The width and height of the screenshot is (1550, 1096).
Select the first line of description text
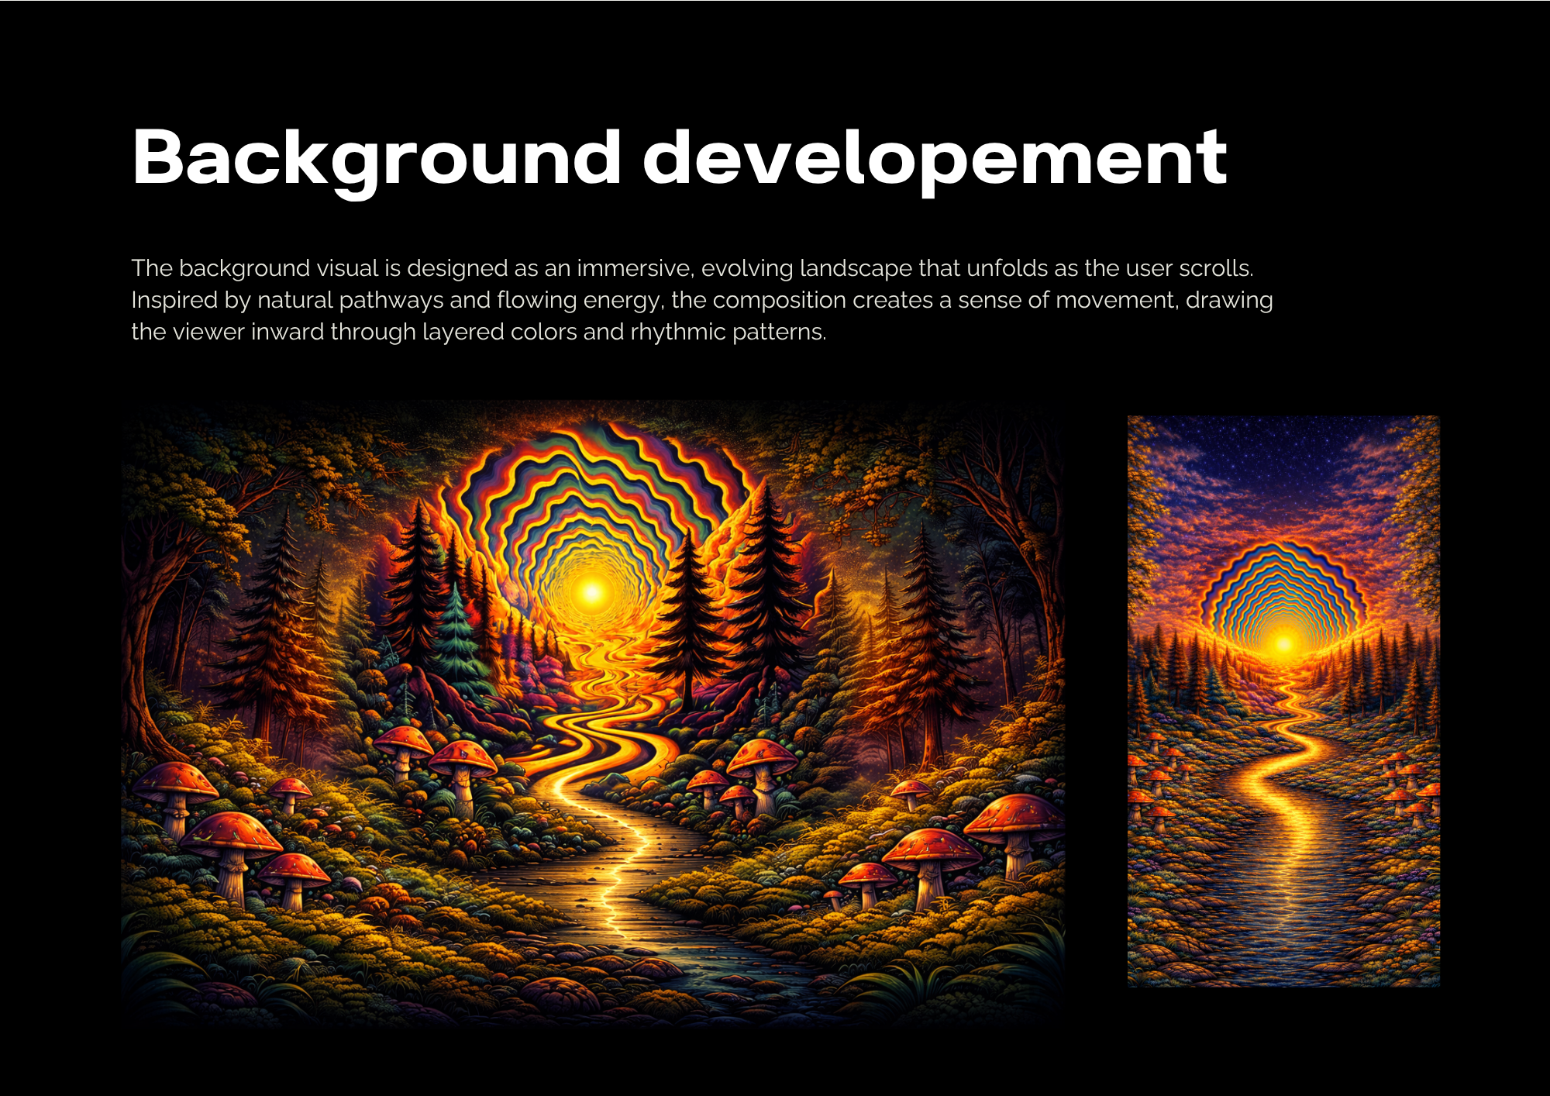pyautogui.click(x=692, y=268)
